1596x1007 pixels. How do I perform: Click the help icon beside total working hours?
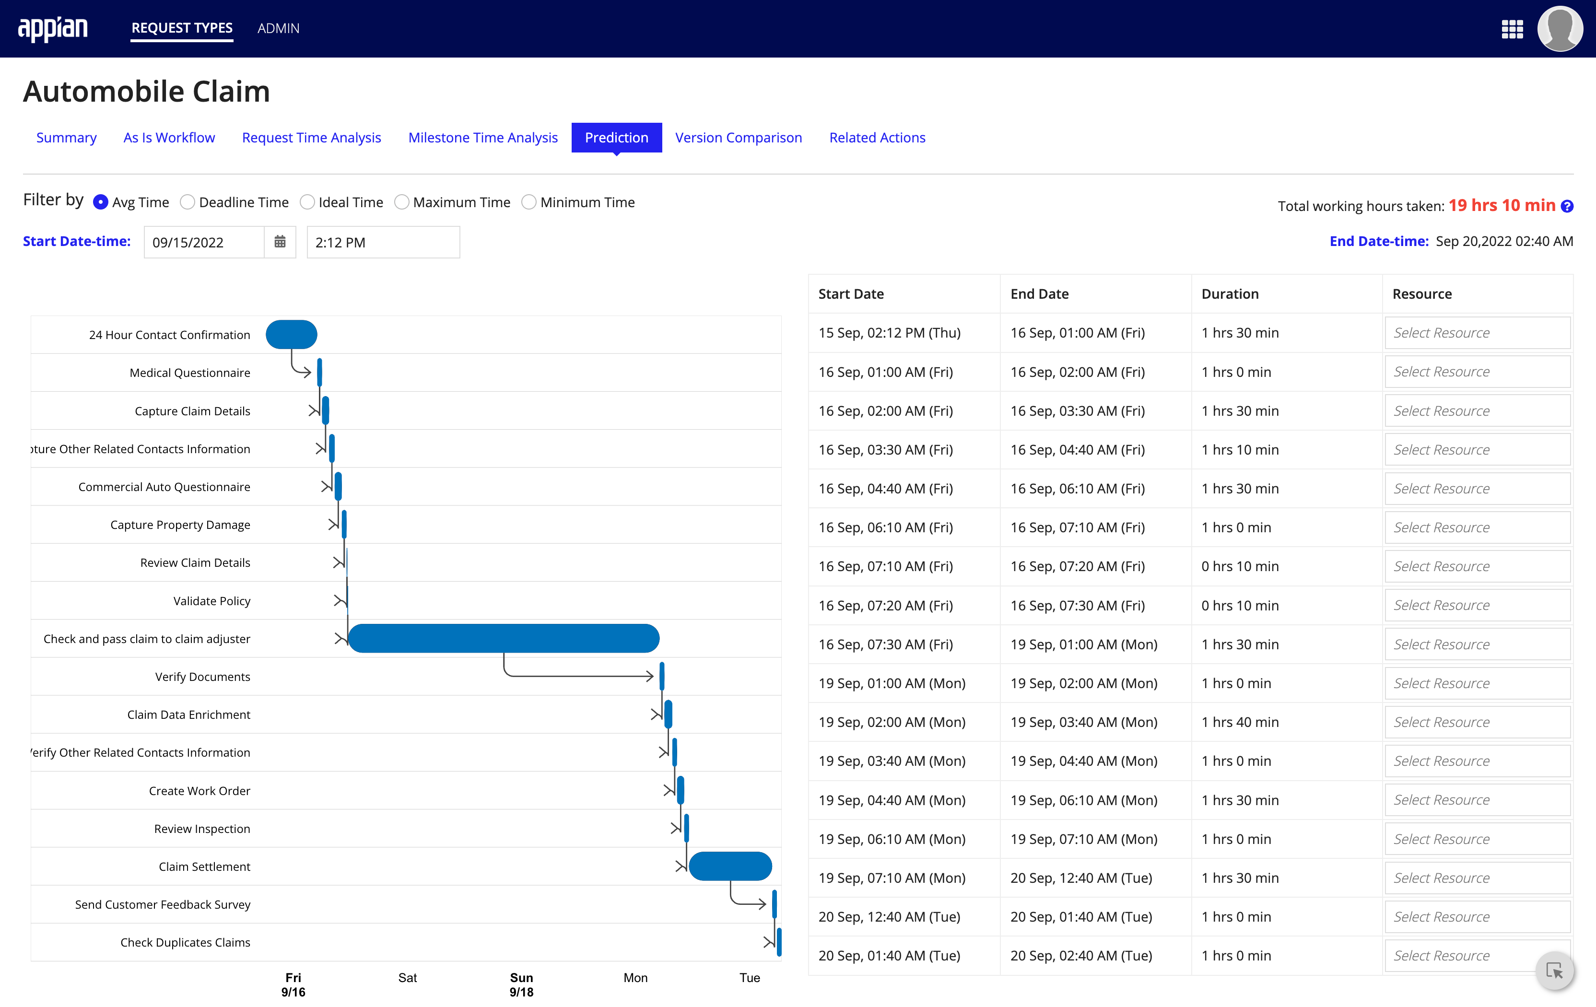coord(1567,206)
